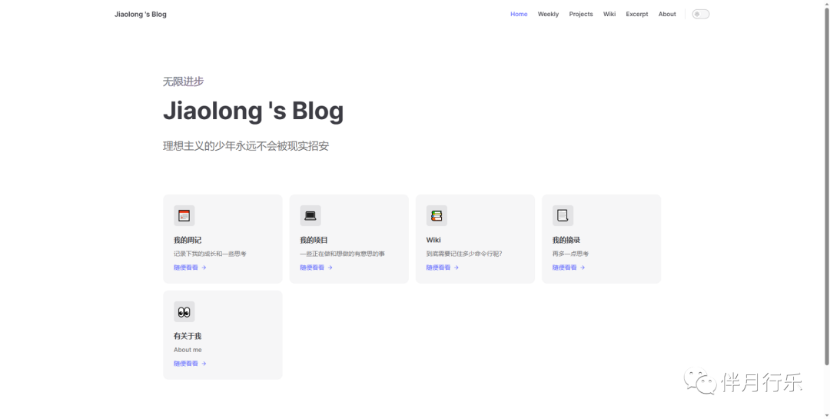This screenshot has width=830, height=419.
Task: Click 随便看看 link under 我的摘录
Action: click(569, 268)
